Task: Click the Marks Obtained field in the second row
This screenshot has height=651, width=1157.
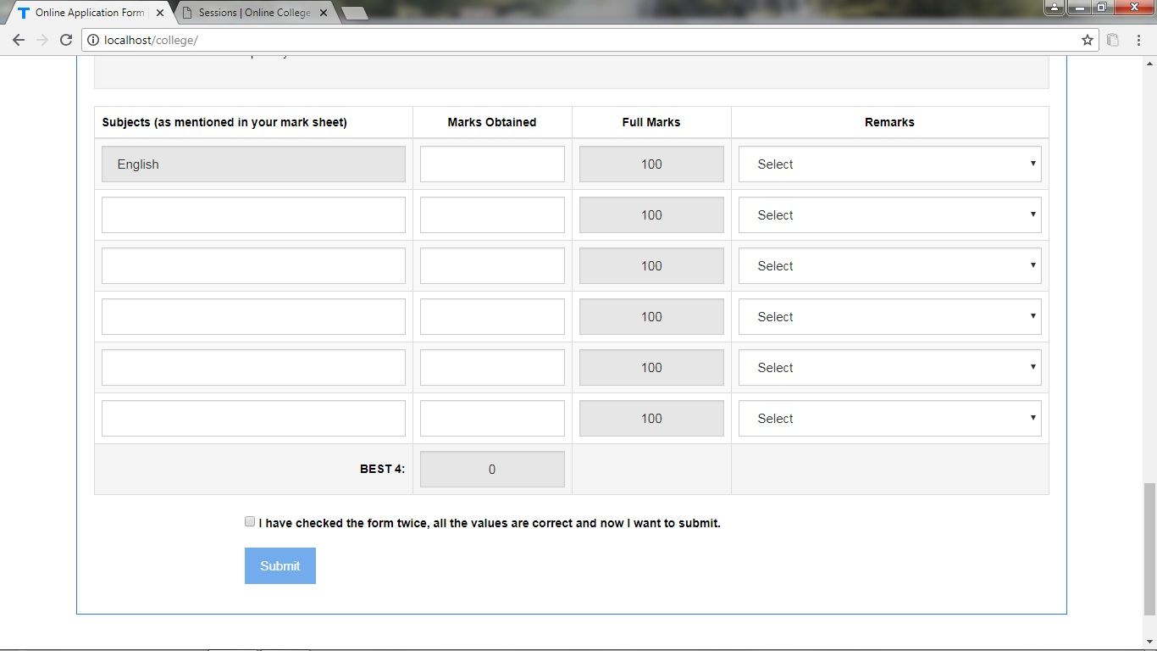Action: click(492, 215)
